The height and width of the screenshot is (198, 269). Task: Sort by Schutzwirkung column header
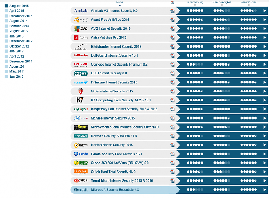click(195, 3)
